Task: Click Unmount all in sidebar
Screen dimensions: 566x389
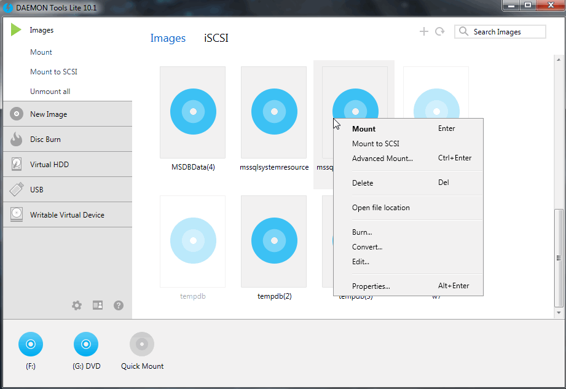Action: [50, 92]
